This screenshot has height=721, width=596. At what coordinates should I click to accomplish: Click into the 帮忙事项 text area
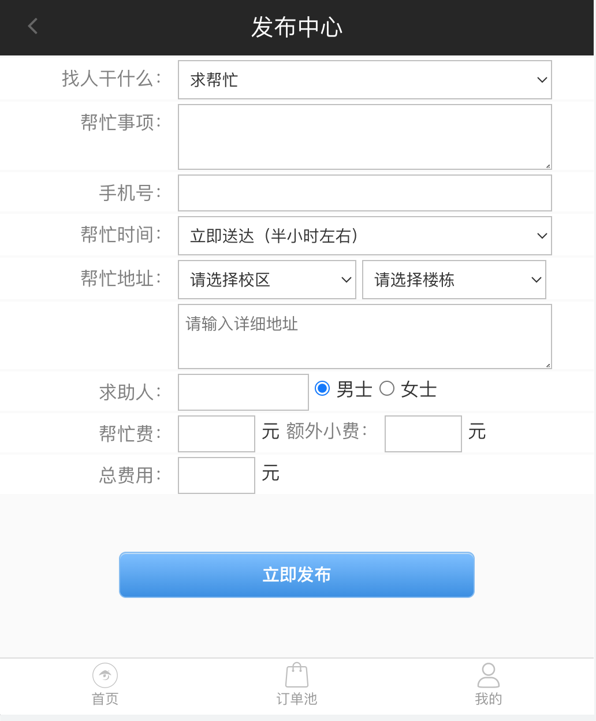(x=365, y=137)
